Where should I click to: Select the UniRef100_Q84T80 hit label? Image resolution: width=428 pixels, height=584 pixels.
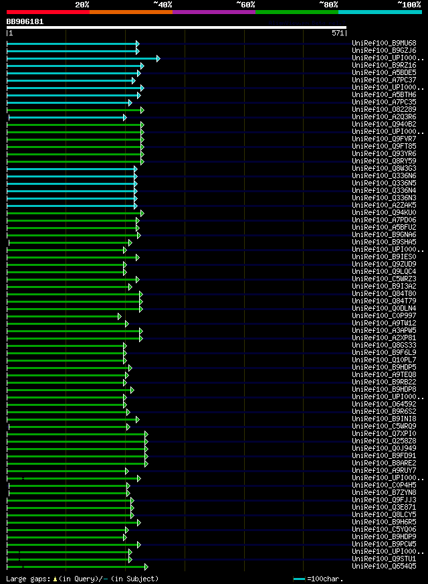(384, 293)
